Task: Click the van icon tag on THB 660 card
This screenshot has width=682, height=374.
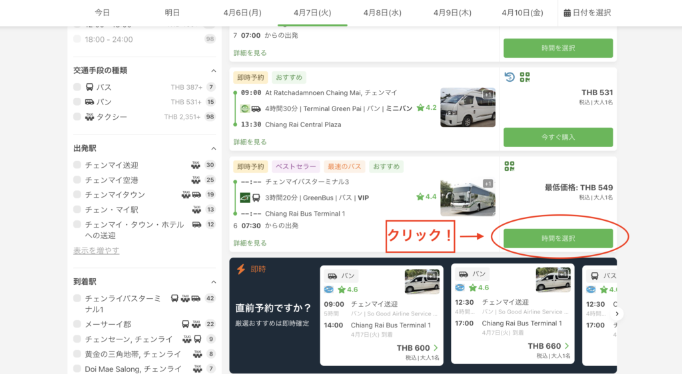Action: tap(472, 274)
